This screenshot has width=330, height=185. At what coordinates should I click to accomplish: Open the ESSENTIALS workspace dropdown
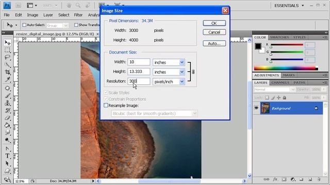point(289,6)
